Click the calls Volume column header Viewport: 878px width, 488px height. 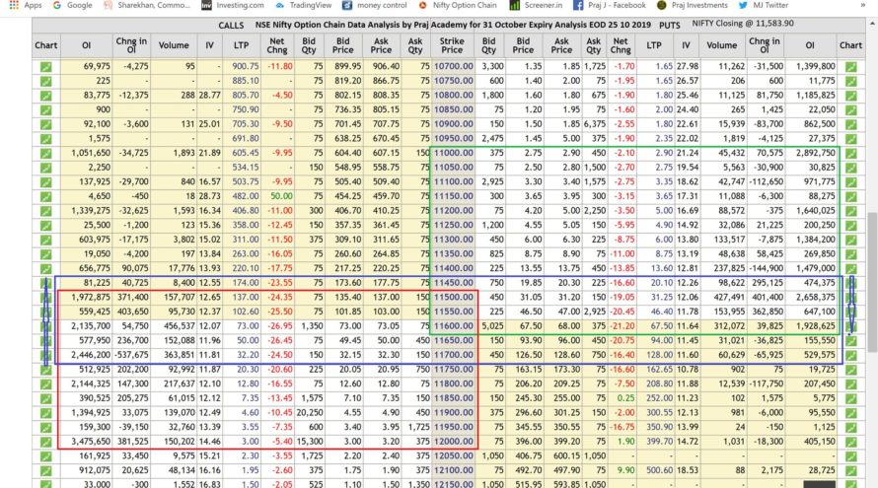click(174, 45)
